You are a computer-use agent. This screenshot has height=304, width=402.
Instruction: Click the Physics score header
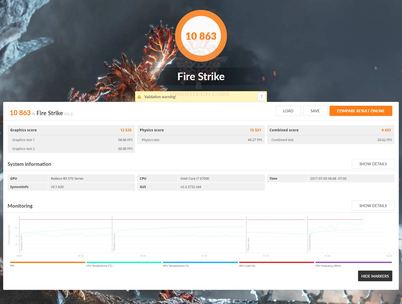pyautogui.click(x=152, y=130)
